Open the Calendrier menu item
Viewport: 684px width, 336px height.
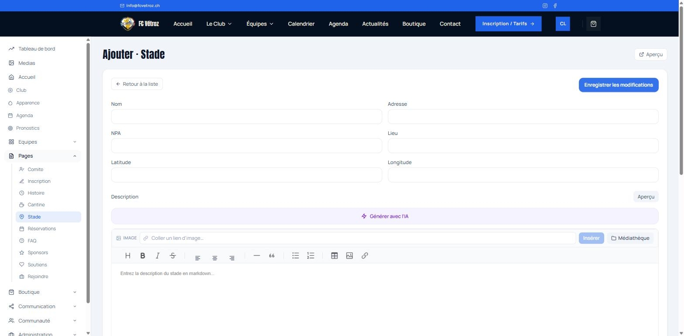[301, 24]
